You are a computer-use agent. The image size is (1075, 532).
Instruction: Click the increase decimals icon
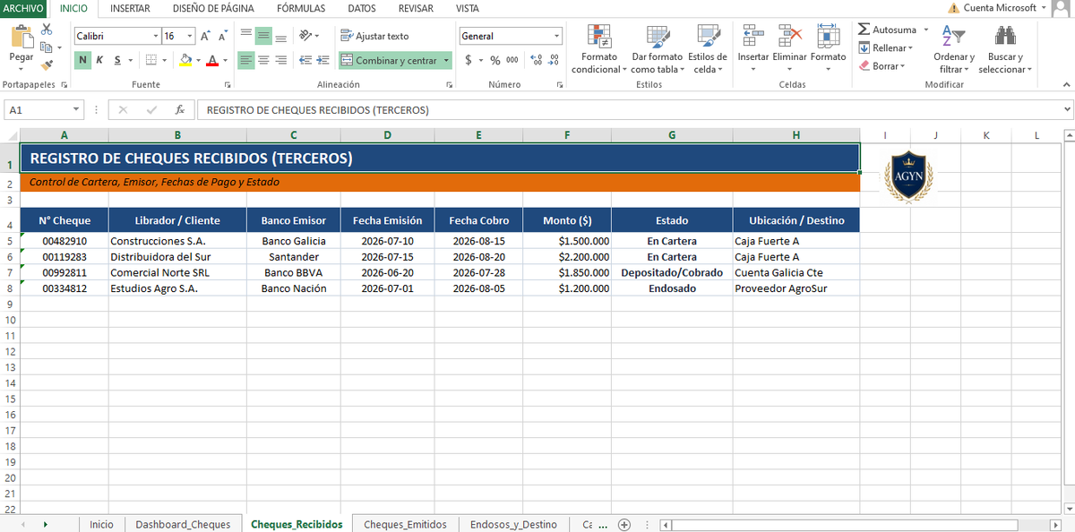[537, 60]
